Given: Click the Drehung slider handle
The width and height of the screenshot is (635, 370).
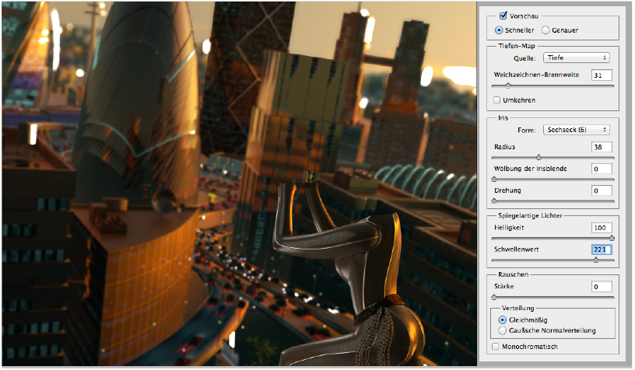Looking at the screenshot, I should 493,201.
